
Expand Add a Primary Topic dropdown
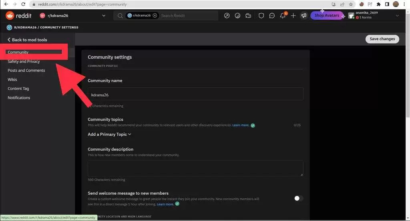tap(109, 134)
